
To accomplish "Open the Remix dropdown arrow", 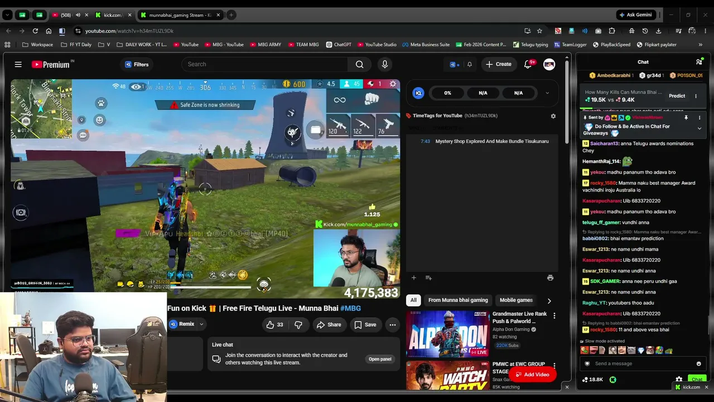I will coord(201,324).
